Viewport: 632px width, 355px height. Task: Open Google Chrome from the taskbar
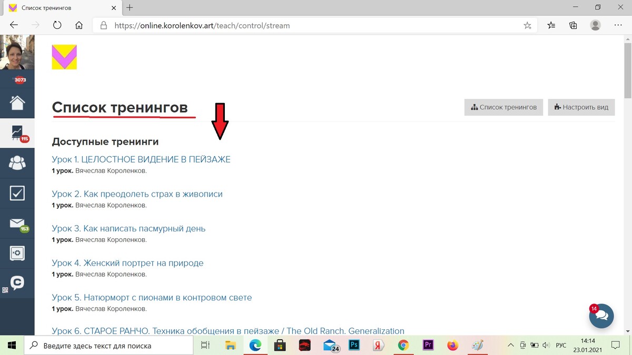click(x=403, y=345)
